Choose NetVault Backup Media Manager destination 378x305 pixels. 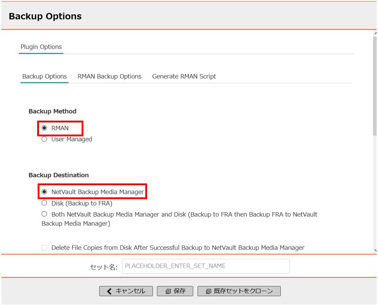click(x=44, y=192)
